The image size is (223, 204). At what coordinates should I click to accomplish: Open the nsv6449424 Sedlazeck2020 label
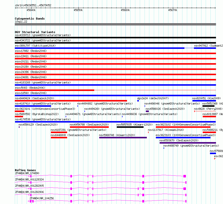tap(35, 98)
